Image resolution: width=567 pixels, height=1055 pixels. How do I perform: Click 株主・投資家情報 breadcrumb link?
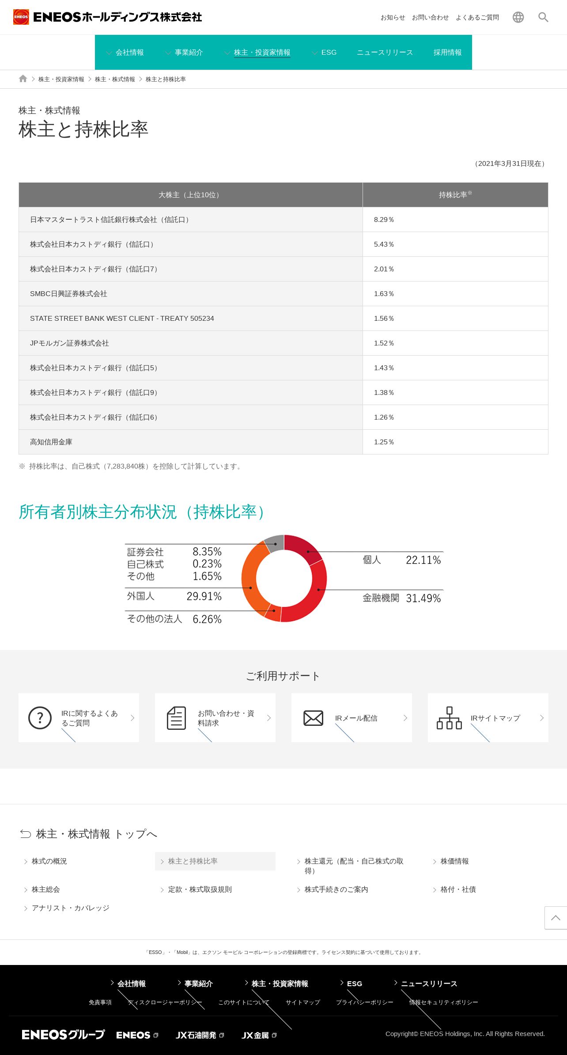pyautogui.click(x=61, y=79)
